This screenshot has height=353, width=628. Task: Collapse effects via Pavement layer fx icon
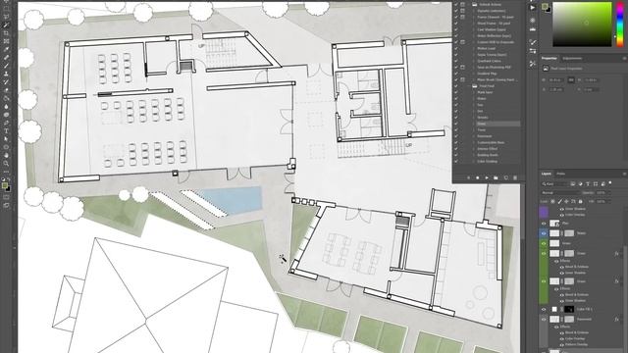point(616,319)
